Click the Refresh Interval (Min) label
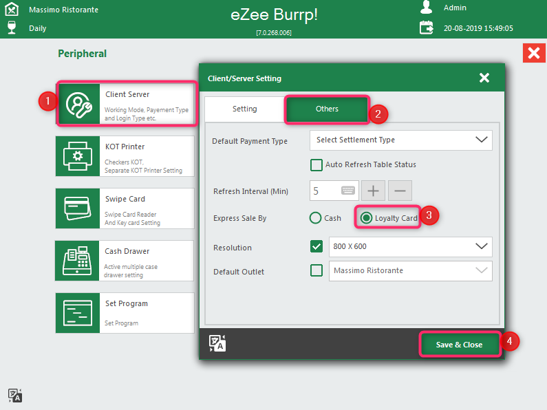The width and height of the screenshot is (547, 410). [251, 191]
